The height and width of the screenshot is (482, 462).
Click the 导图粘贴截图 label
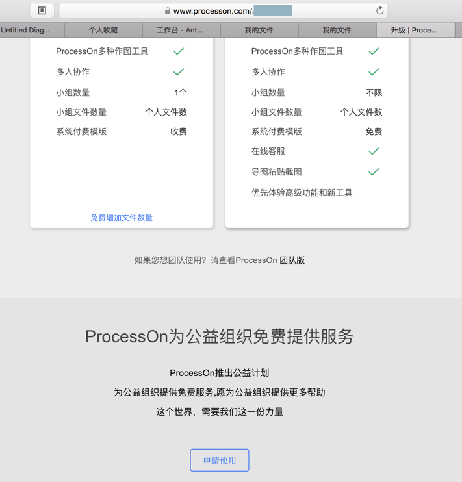tap(277, 172)
